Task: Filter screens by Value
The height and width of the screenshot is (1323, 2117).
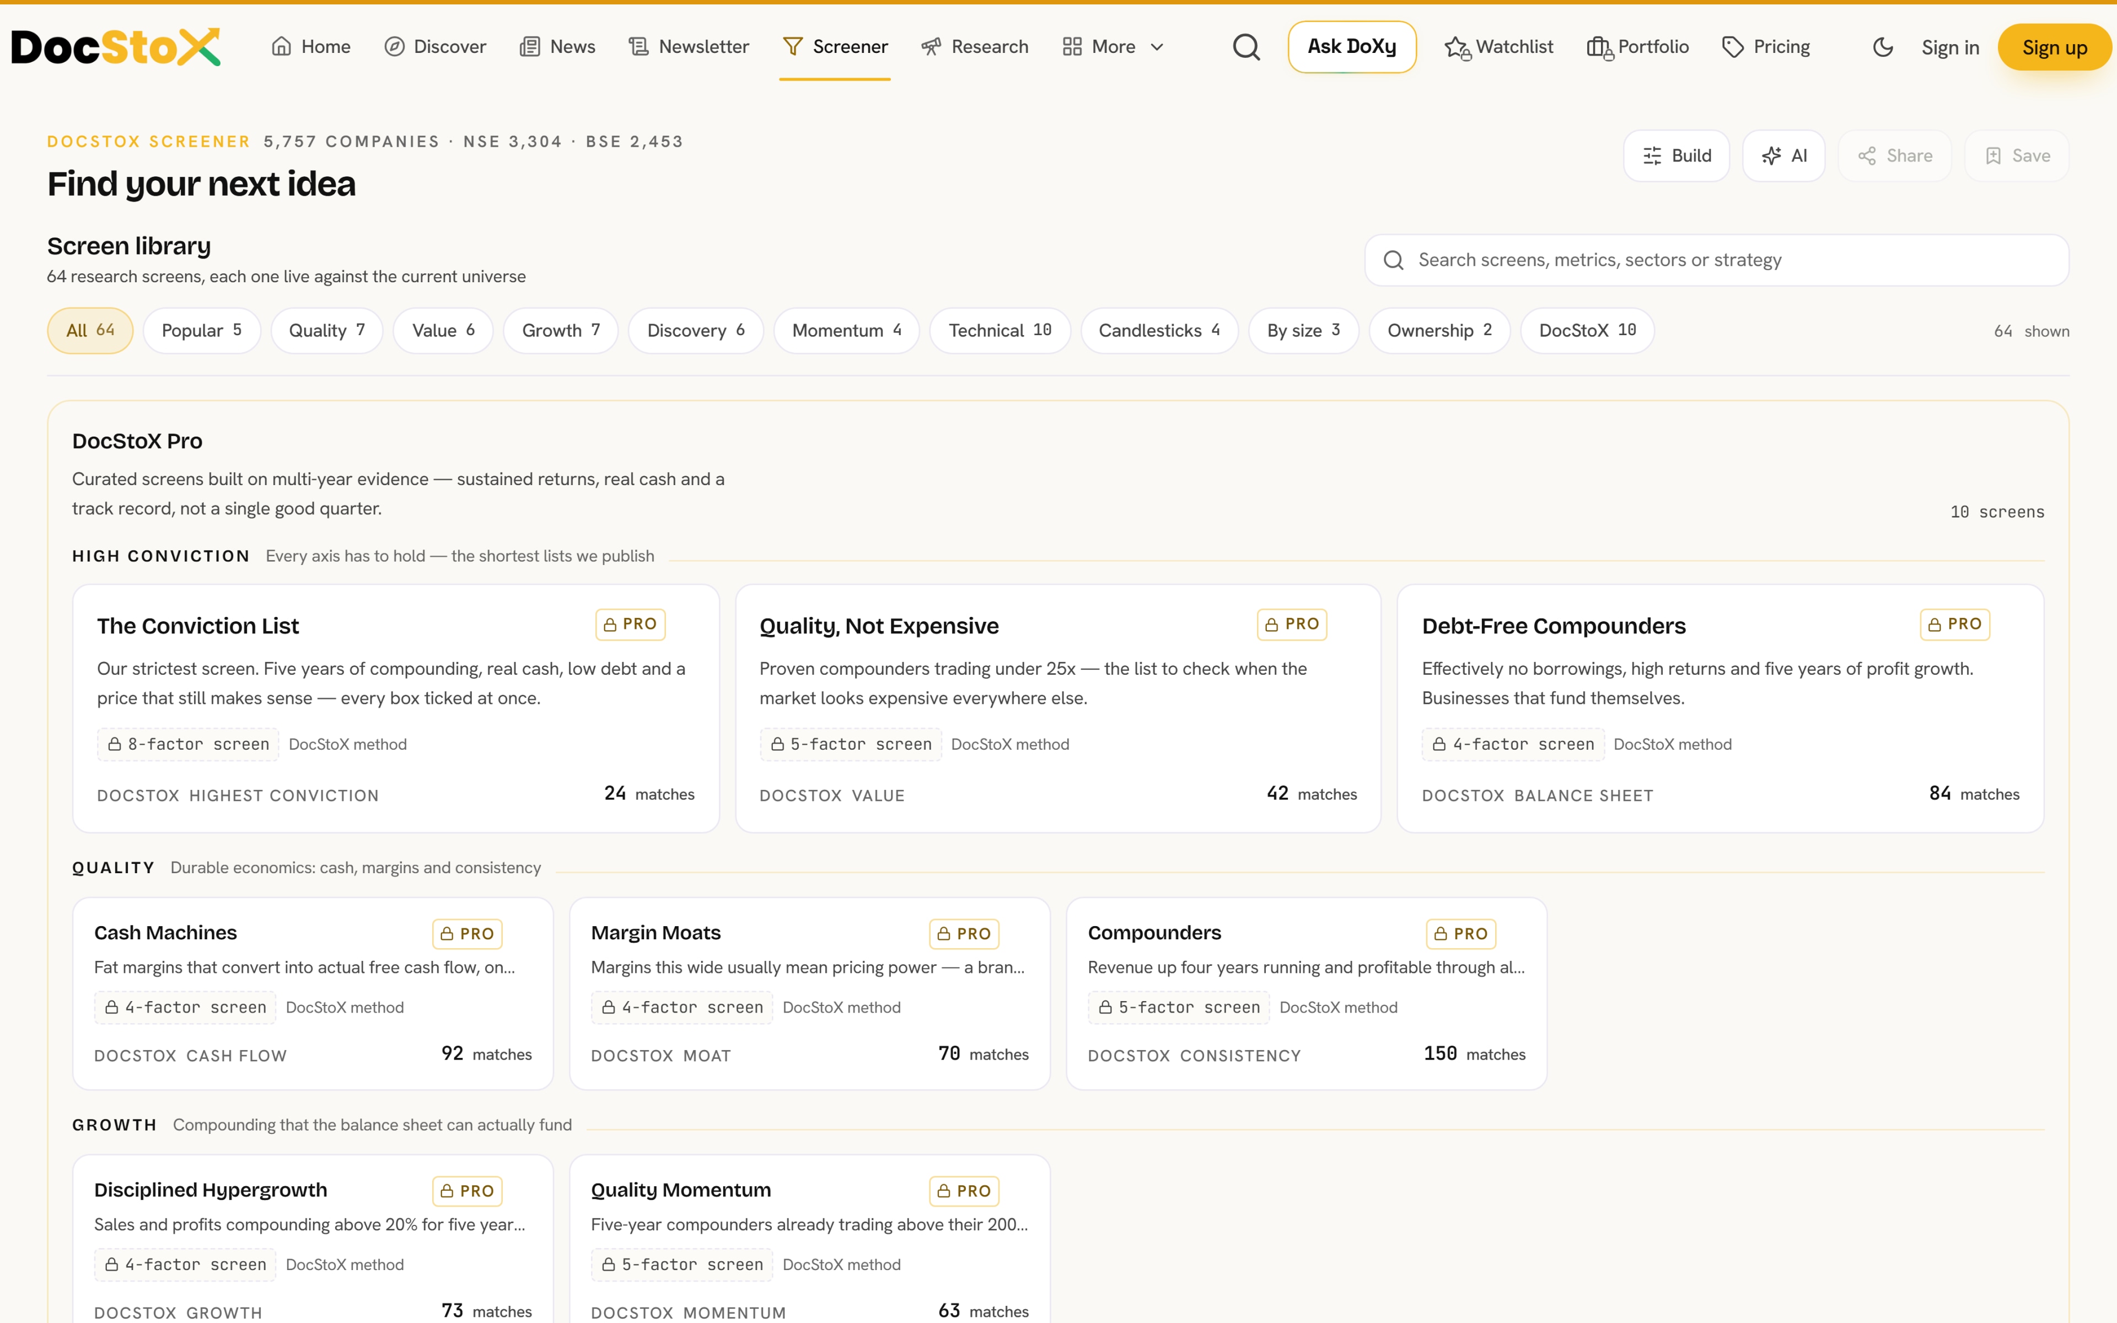Action: [443, 331]
